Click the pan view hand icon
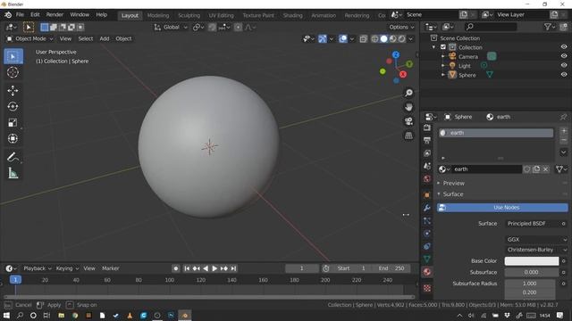 click(x=409, y=107)
